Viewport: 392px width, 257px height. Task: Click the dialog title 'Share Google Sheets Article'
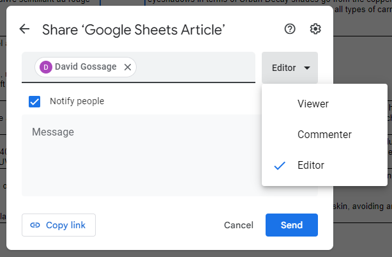[133, 30]
